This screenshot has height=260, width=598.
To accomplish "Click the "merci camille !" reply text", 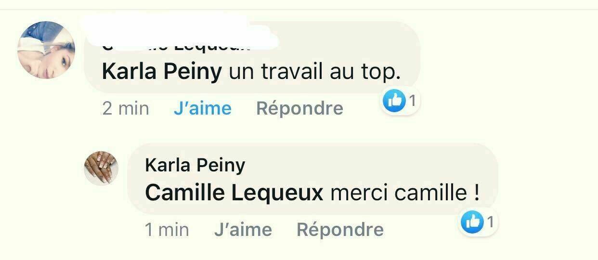I will [x=405, y=193].
